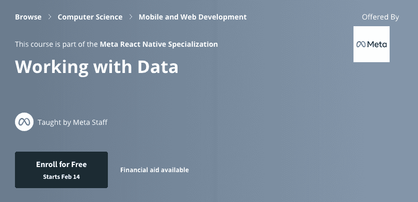Click chevron between Browse and Computer Science
The height and width of the screenshot is (202, 418).
pyautogui.click(x=50, y=17)
